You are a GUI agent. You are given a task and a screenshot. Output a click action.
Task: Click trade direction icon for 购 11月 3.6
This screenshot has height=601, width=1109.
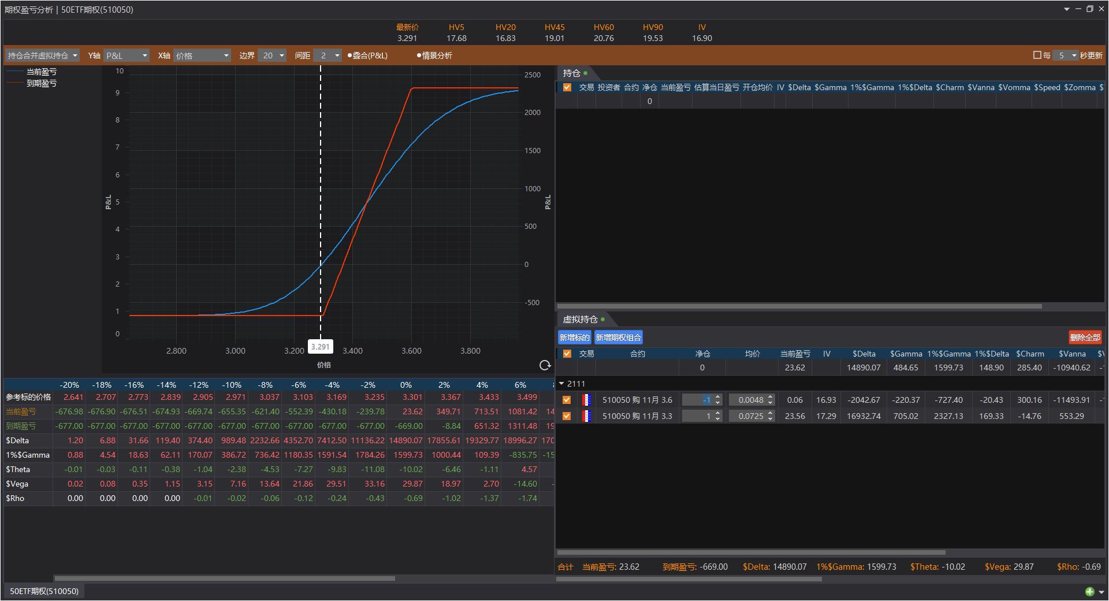[x=586, y=400]
